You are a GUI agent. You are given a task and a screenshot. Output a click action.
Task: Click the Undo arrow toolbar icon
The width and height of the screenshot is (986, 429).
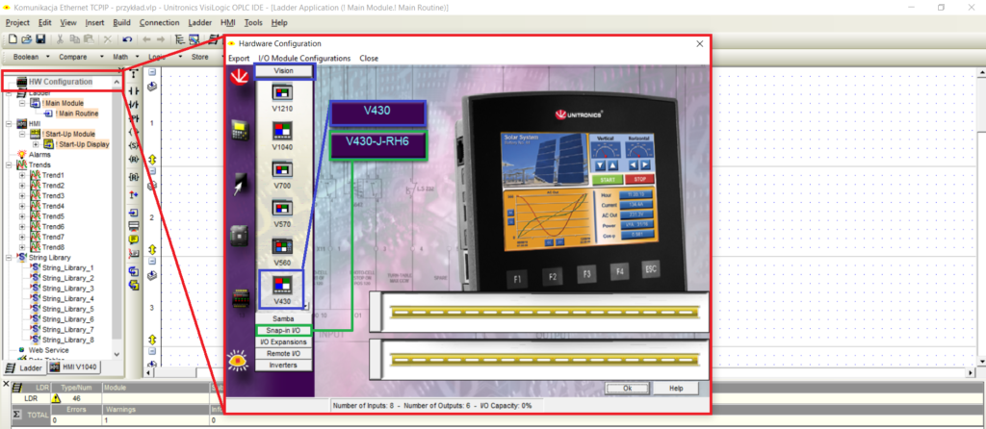[x=127, y=39]
